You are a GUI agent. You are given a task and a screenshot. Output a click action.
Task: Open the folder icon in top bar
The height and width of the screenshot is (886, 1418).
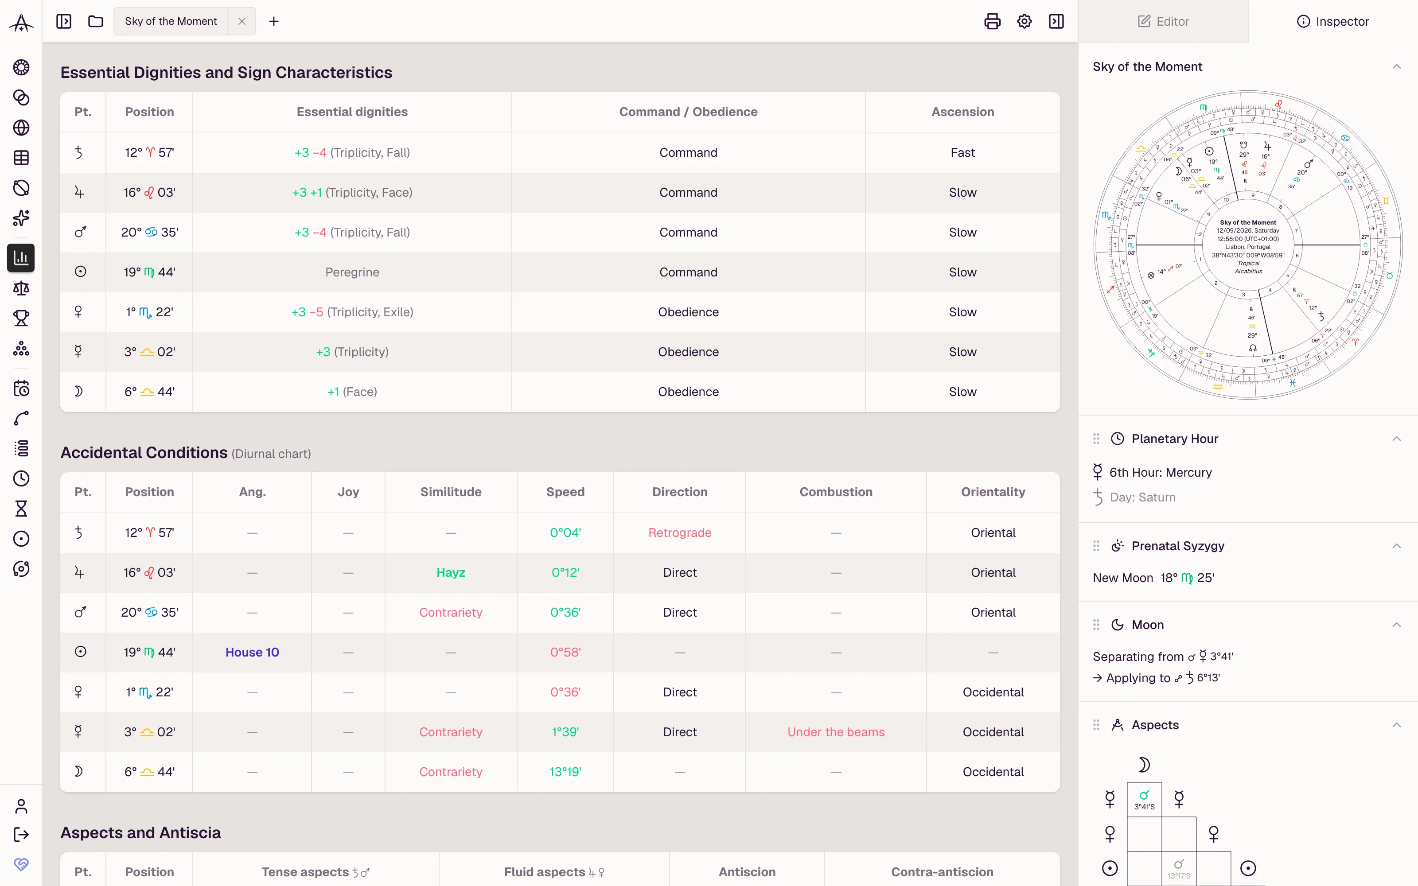click(x=96, y=21)
